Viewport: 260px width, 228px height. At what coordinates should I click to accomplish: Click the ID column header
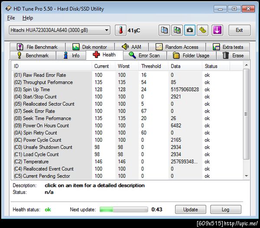tap(52, 66)
